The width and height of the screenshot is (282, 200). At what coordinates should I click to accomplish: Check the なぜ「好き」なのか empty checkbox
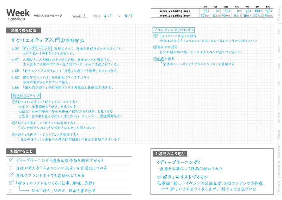(11, 190)
